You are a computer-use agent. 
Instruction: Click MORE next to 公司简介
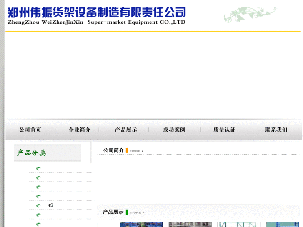[x=136, y=151]
